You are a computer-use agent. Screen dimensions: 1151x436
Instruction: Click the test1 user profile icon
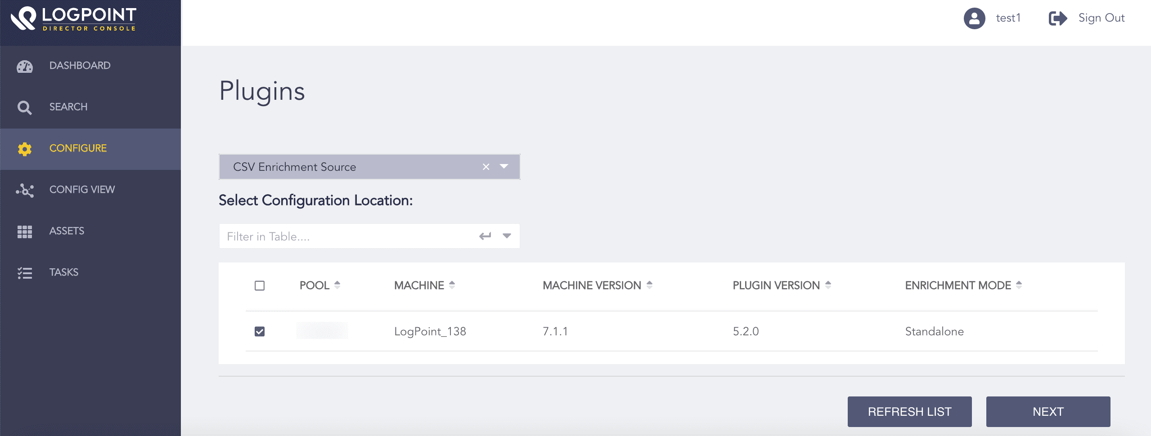975,18
